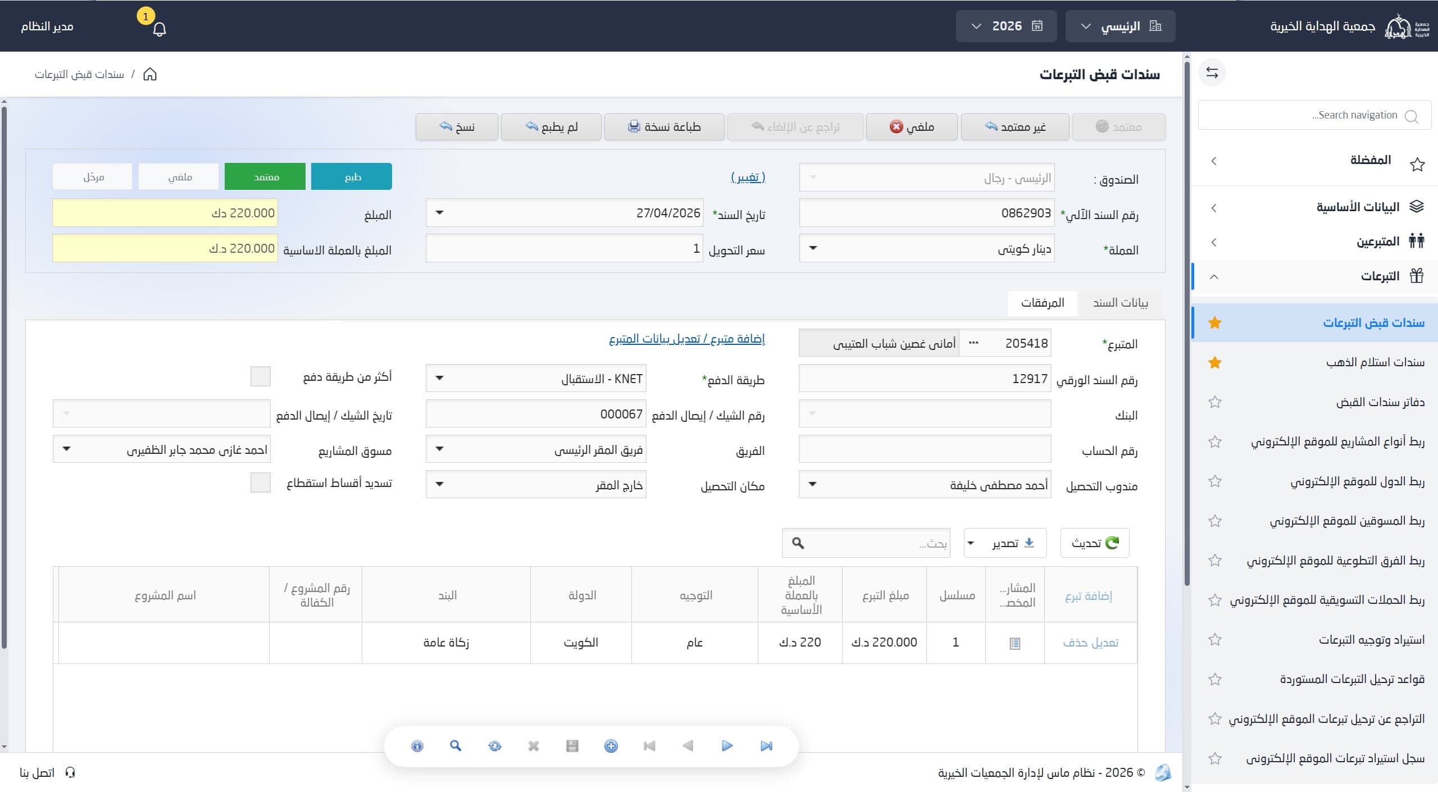Click the search magnifier in navigator

[x=456, y=746]
